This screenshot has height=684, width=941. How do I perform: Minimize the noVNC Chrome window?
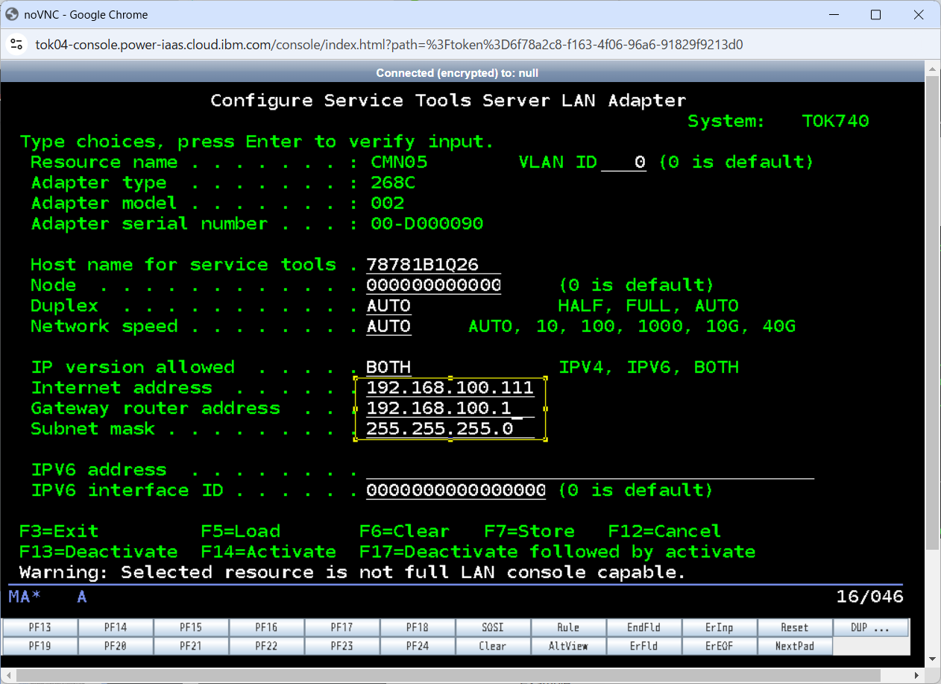pos(834,15)
